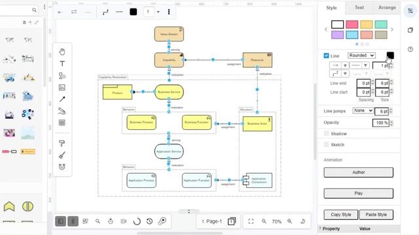Click the line width 1 pt field
This screenshot has width=419, height=235.
(x=381, y=65)
